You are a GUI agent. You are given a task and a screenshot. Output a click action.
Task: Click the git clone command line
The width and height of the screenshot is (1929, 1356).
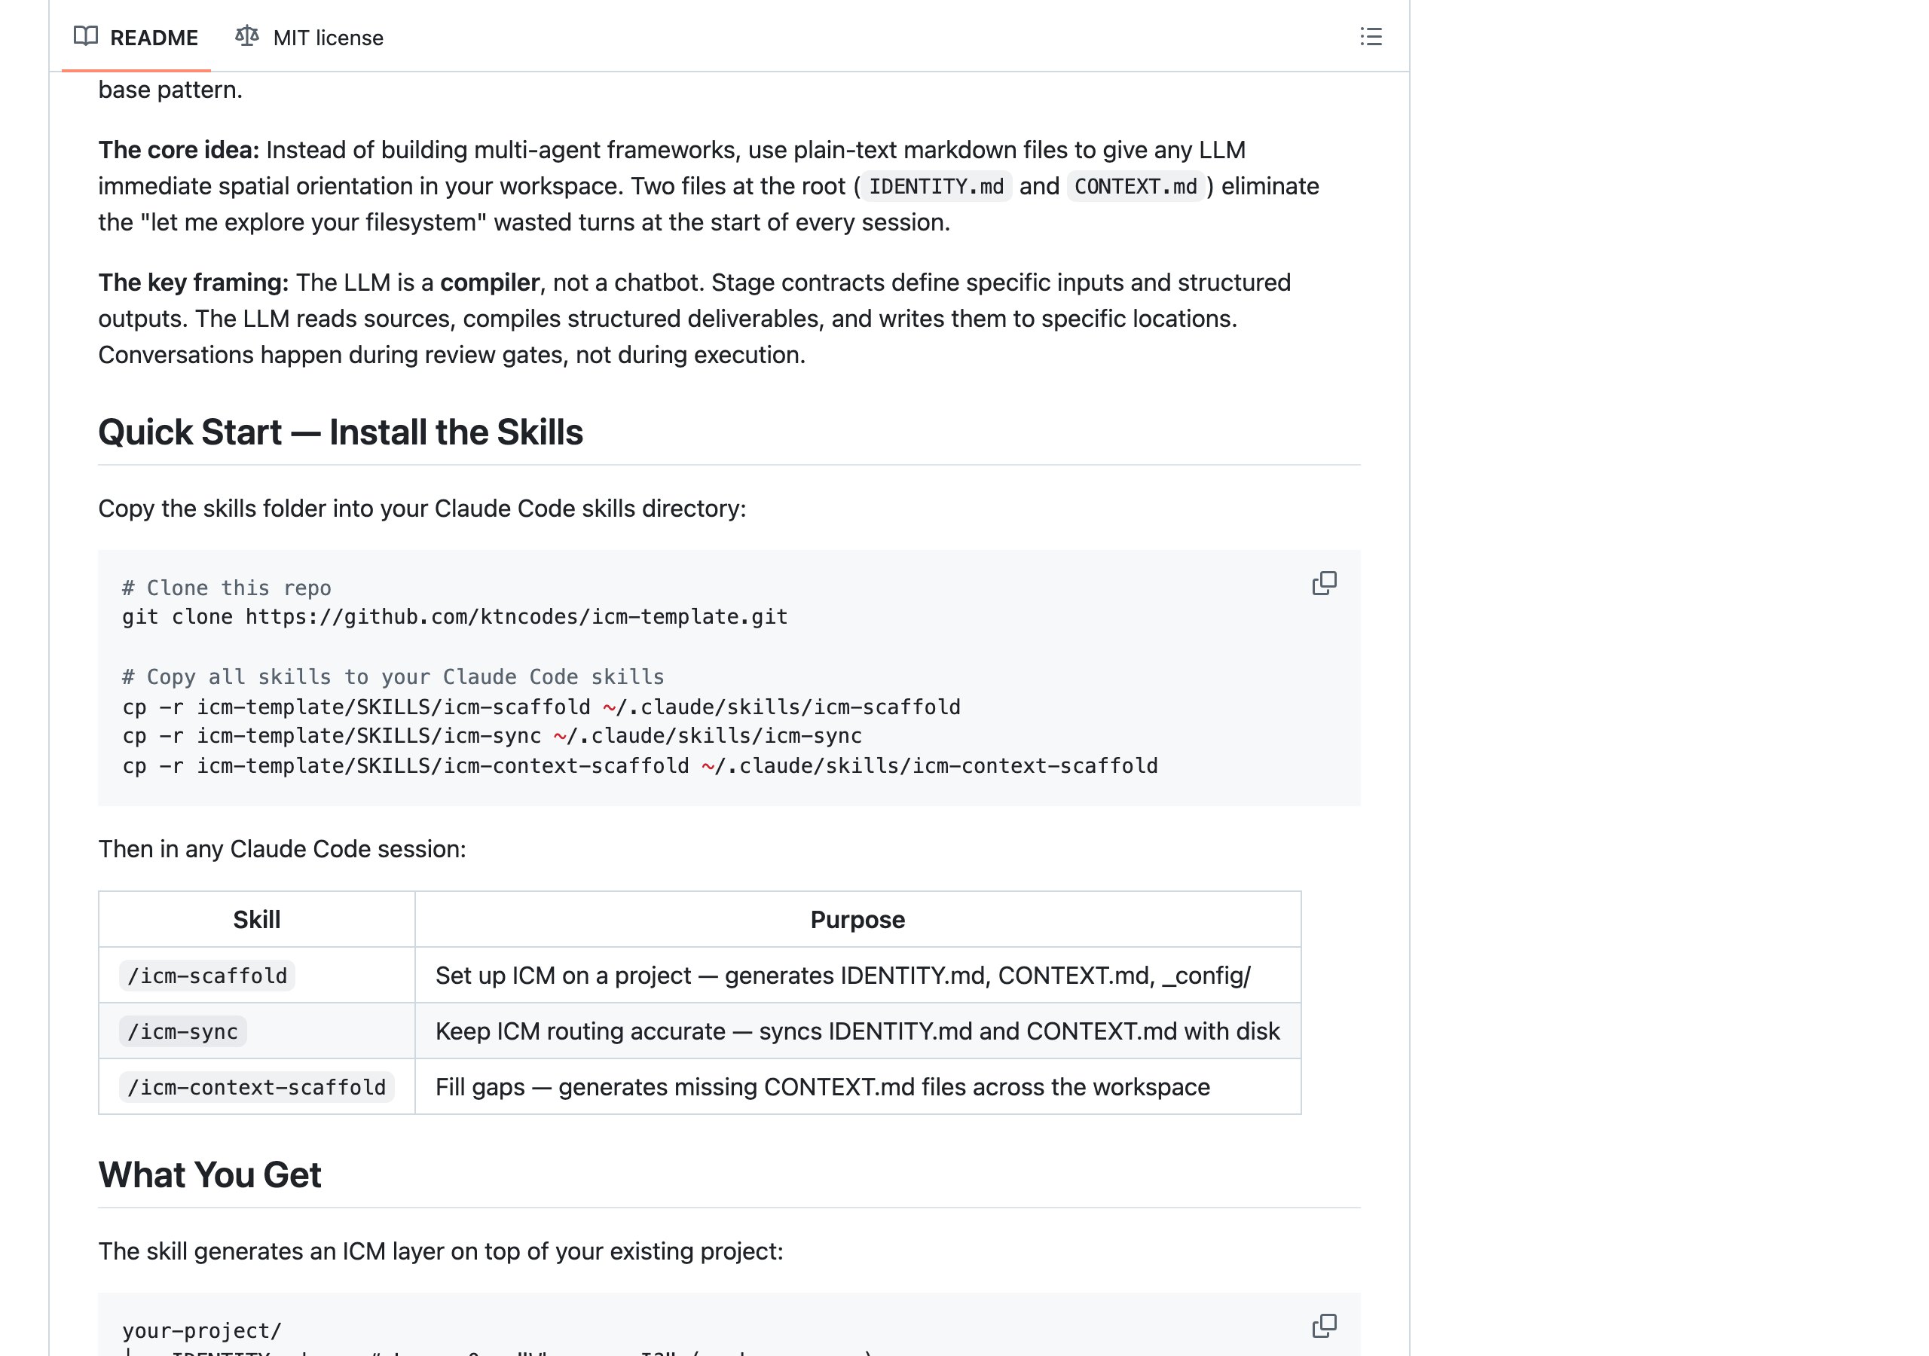tap(454, 618)
